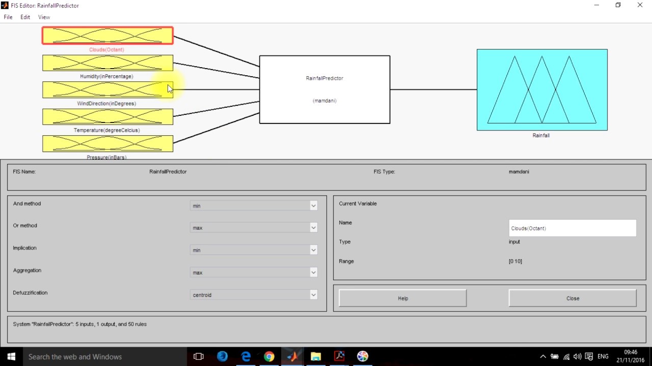Viewport: 652px width, 366px height.
Task: Click the status text about 50 rules
Action: click(79, 324)
